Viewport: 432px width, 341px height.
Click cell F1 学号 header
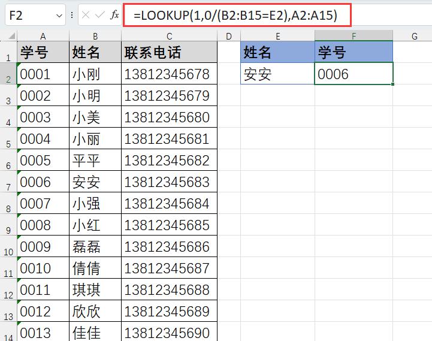tap(354, 52)
